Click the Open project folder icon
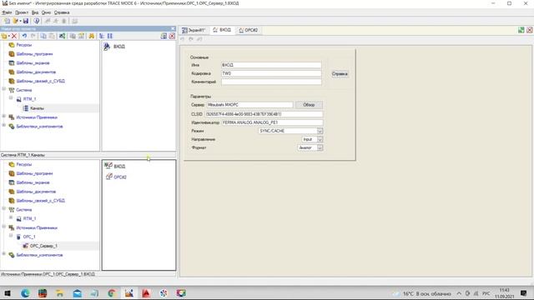Screen dimensions: 534x300 pyautogui.click(x=15, y=21)
